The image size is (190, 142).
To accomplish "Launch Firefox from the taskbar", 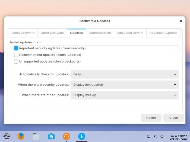I will pyautogui.click(x=21, y=136).
